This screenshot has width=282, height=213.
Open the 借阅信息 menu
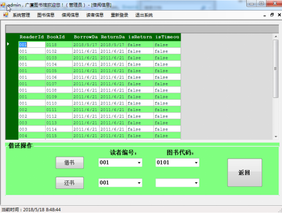tap(70, 15)
